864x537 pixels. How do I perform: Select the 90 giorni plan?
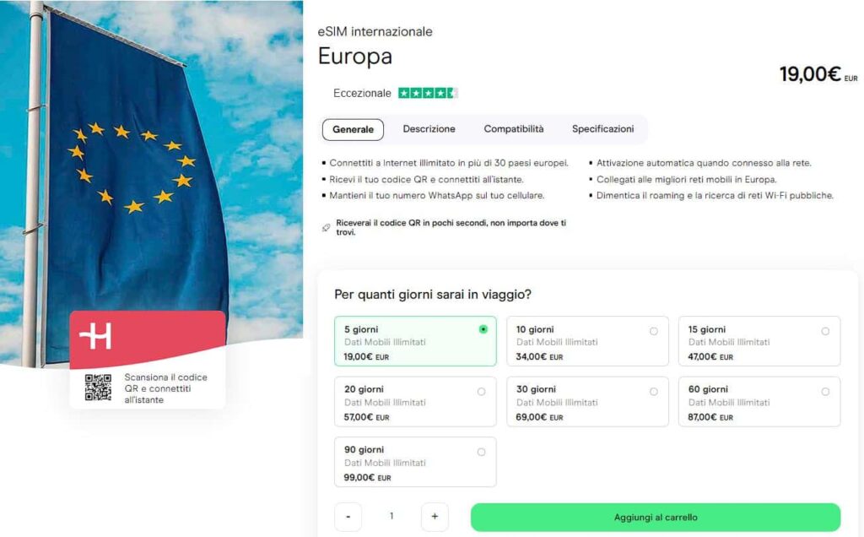click(x=414, y=462)
